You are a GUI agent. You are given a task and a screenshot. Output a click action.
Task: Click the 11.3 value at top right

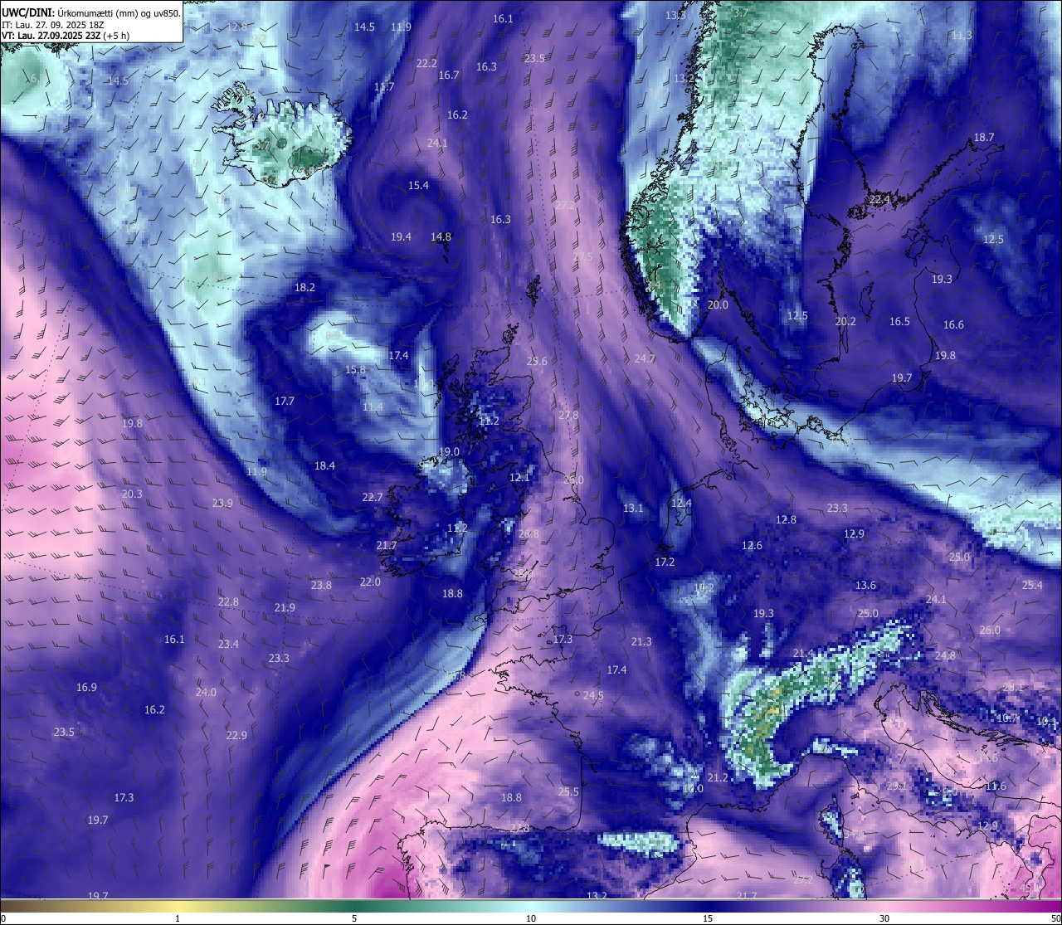tap(961, 36)
